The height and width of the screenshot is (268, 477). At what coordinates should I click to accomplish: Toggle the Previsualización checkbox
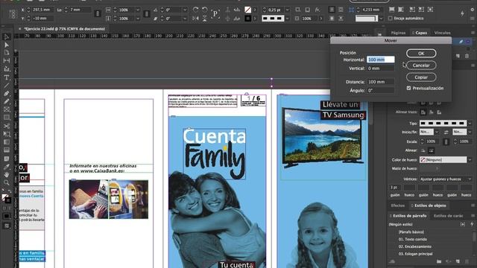pos(408,88)
